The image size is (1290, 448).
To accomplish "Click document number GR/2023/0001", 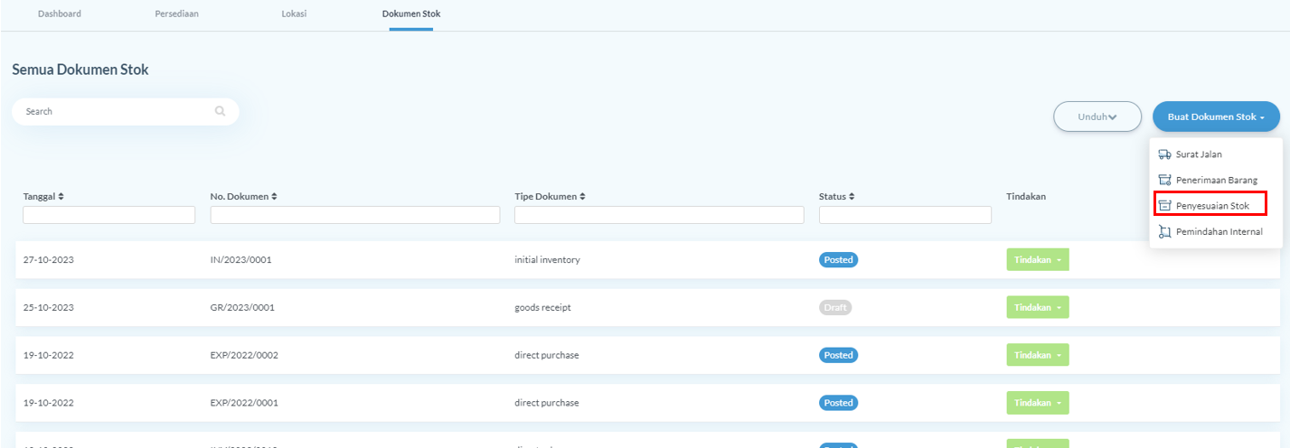I will point(242,307).
